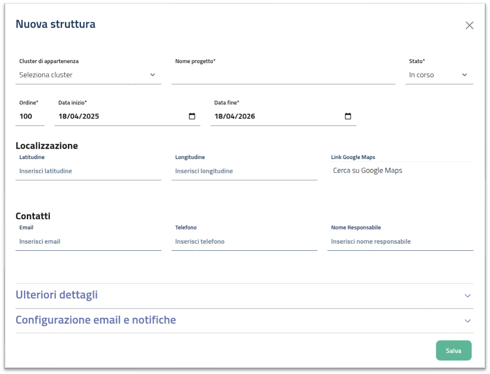Click the Data inizio date text
Viewport: 490px width, 374px height.
coord(79,116)
